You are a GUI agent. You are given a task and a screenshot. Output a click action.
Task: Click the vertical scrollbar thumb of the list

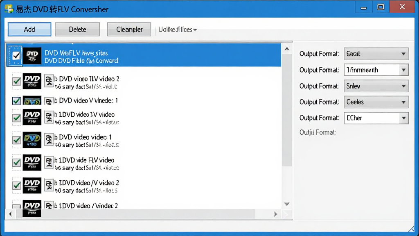[x=287, y=111]
